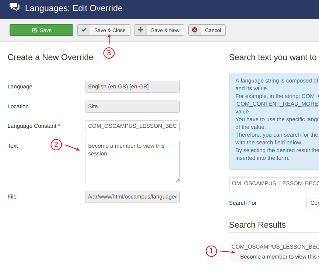Screen dimensions: 319x274
Task: Click the green checkmark icon beside Save & Close
Action: coord(84,30)
